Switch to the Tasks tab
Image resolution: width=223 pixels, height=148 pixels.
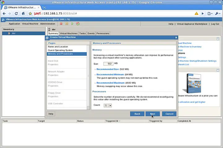(82, 33)
